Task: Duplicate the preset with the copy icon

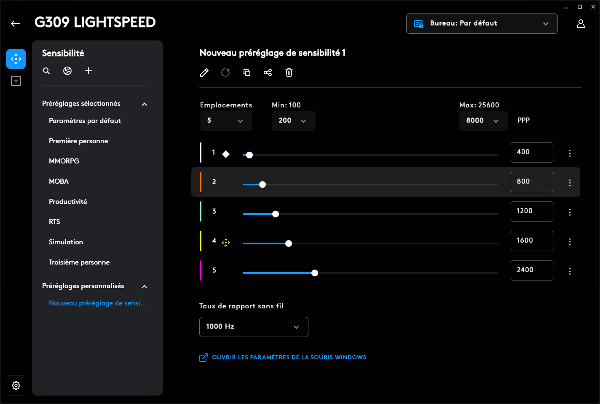Action: point(247,72)
